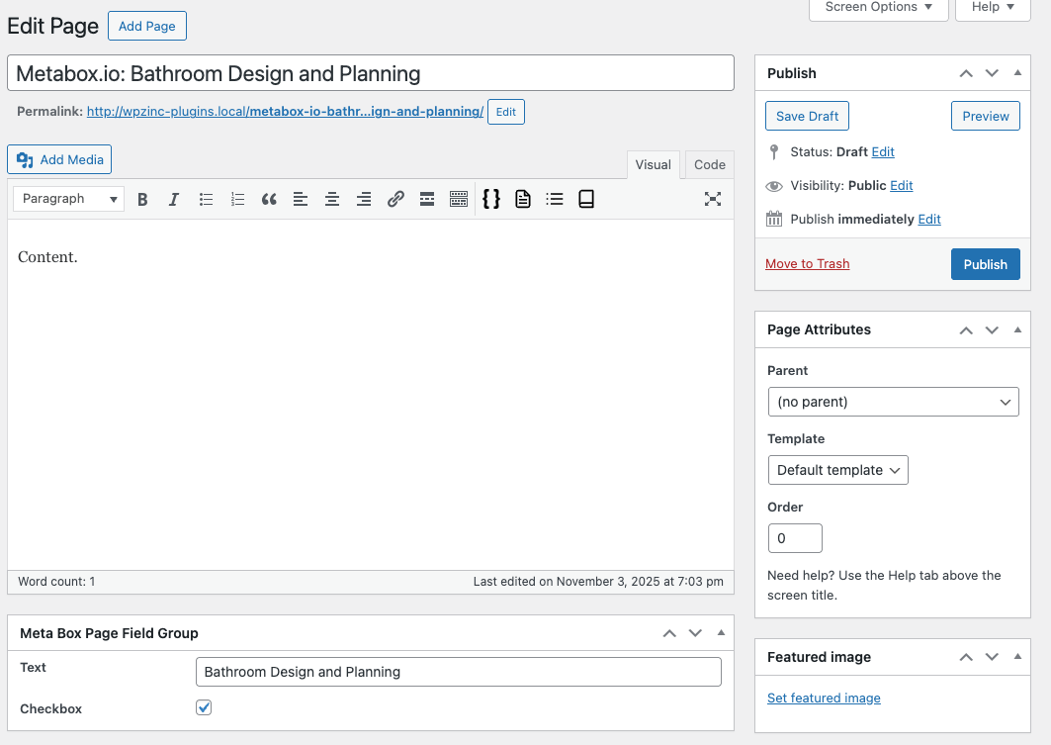Insert a bulleted list
1051x745 pixels.
(206, 199)
